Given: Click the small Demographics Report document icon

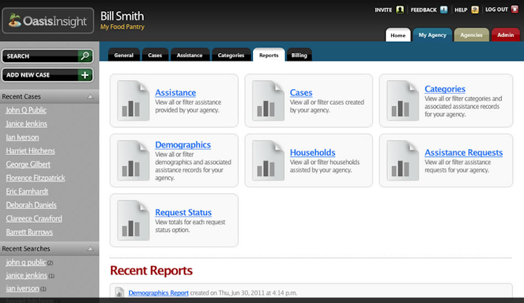Looking at the screenshot, I should pyautogui.click(x=119, y=293).
